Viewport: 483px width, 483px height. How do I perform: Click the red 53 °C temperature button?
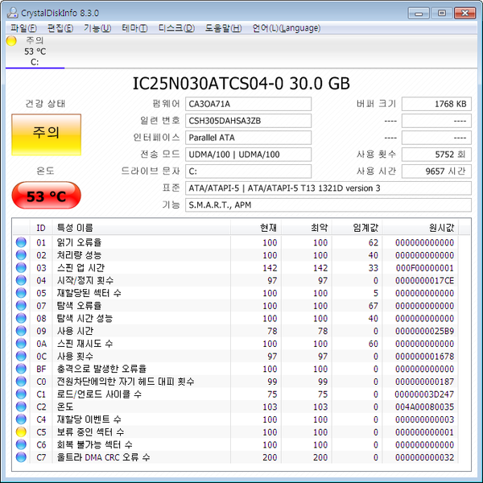point(46,196)
